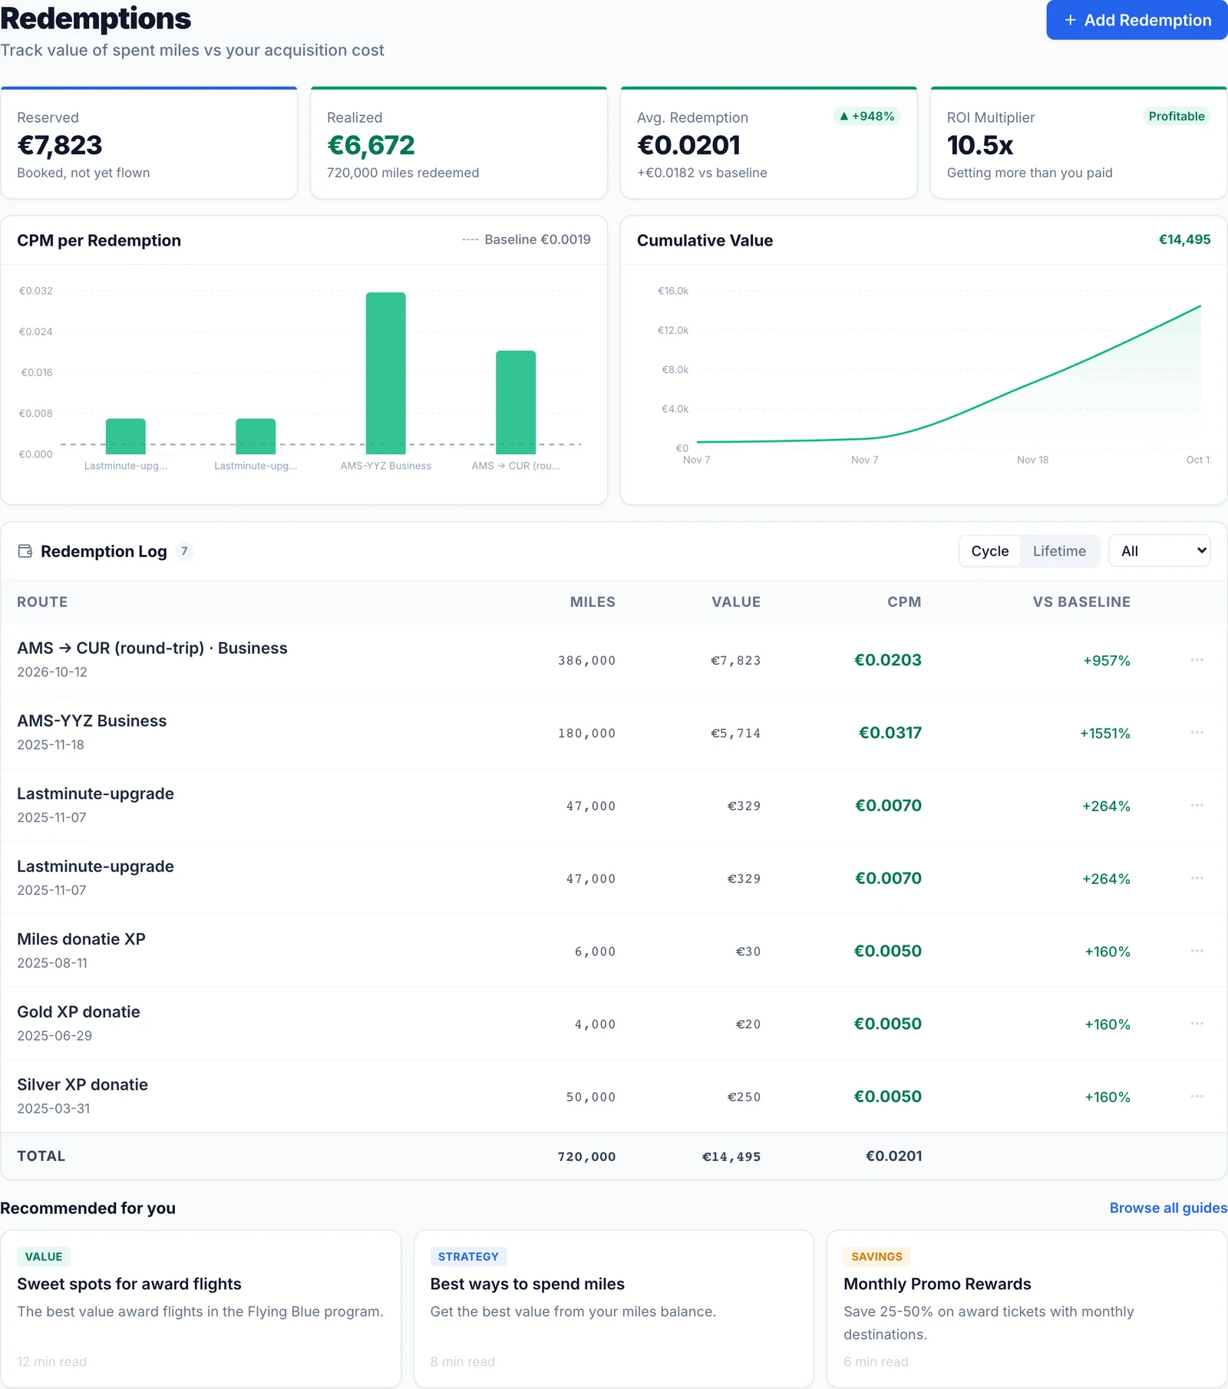
Task: Click the +948% trend badge
Action: pos(867,117)
